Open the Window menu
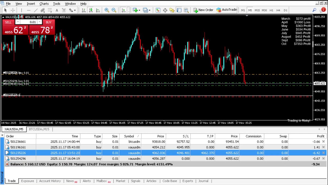Image resolution: width=328 pixels, height=185 pixels. click(70, 4)
